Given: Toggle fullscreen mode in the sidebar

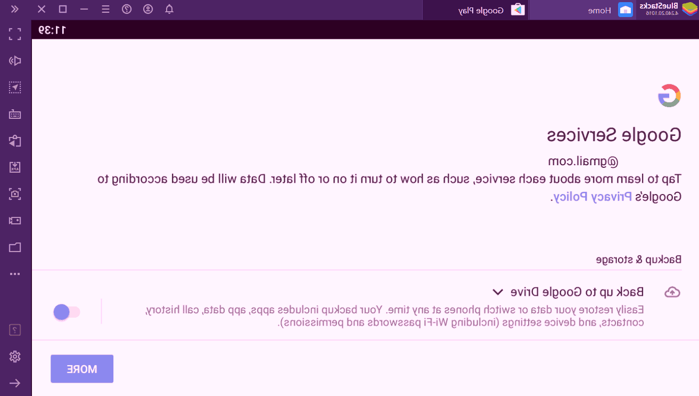Looking at the screenshot, I should (x=15, y=35).
